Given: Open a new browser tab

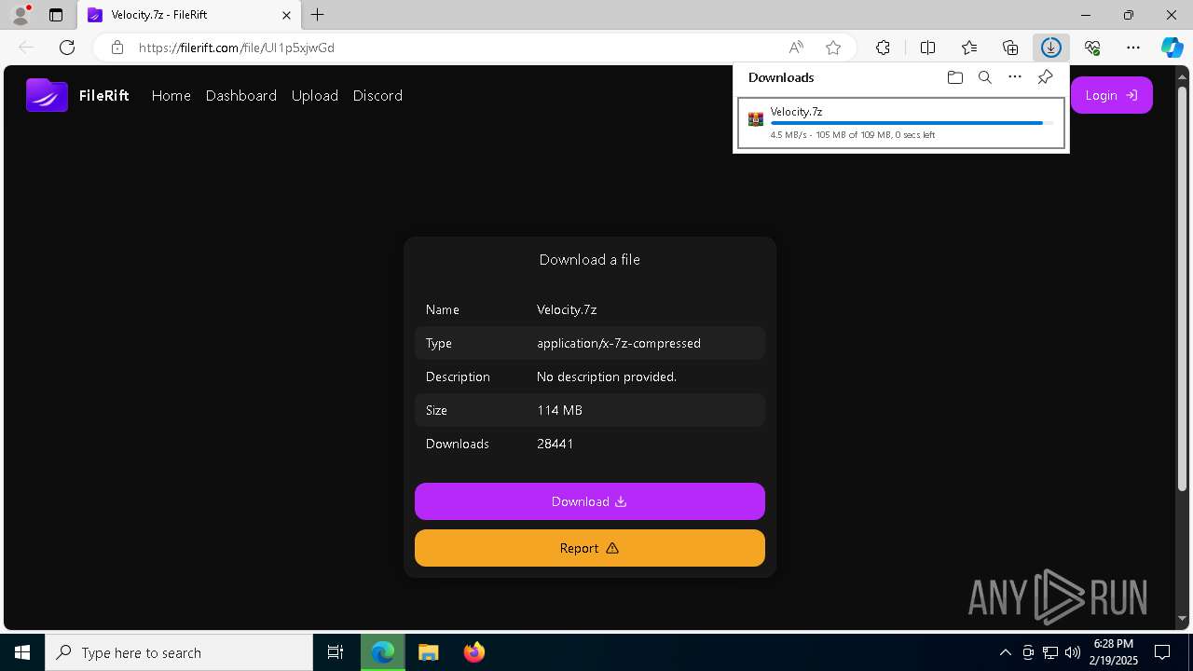Looking at the screenshot, I should [x=318, y=15].
